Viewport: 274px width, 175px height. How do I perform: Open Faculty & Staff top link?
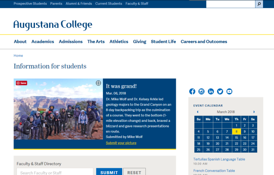137,3
